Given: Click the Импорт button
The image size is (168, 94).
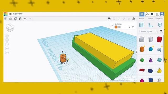Looking at the screenshot, I should 141,19.
